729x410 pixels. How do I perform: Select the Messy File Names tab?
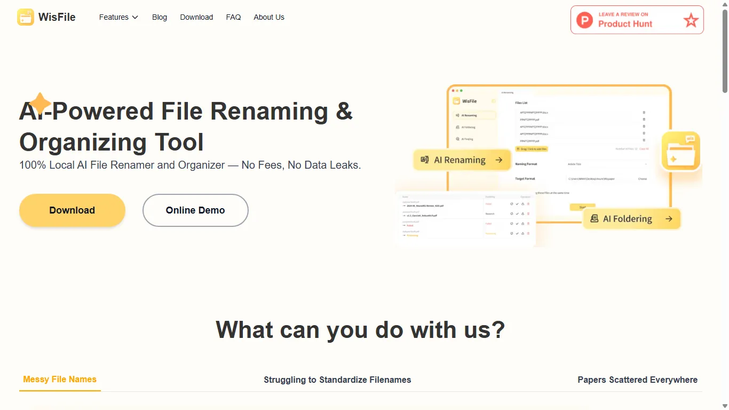60,380
